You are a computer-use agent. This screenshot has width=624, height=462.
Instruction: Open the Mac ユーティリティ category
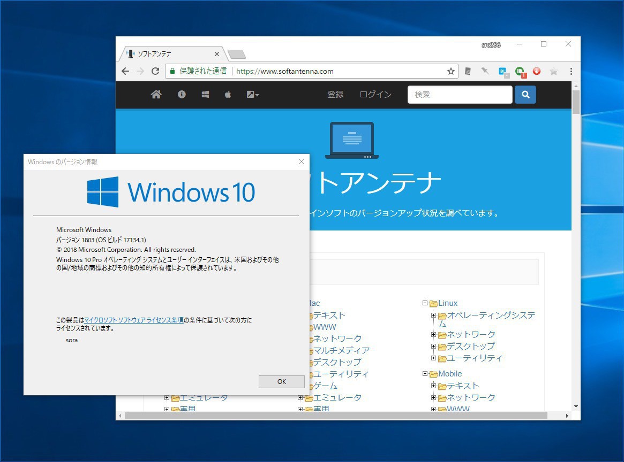point(341,374)
